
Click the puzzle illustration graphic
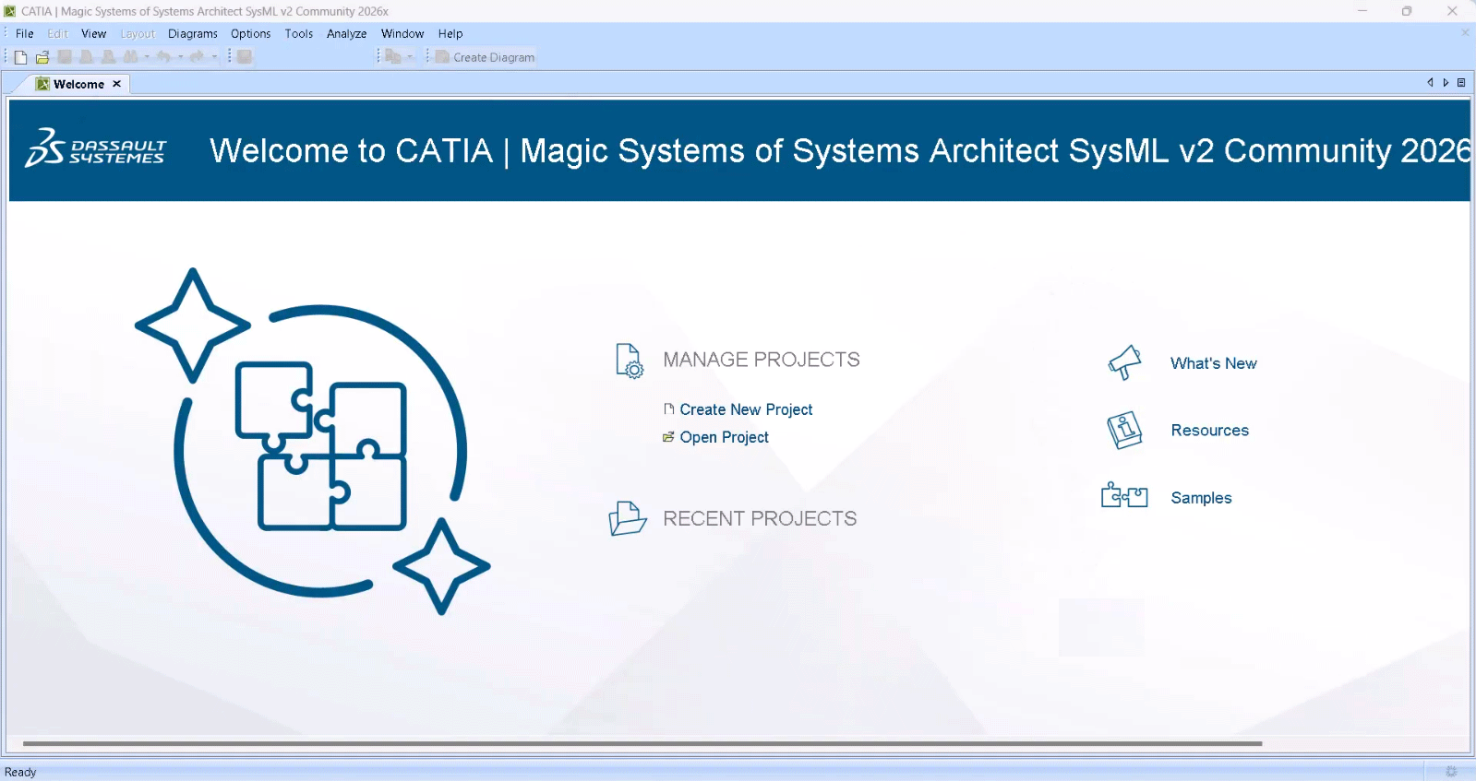tap(312, 441)
